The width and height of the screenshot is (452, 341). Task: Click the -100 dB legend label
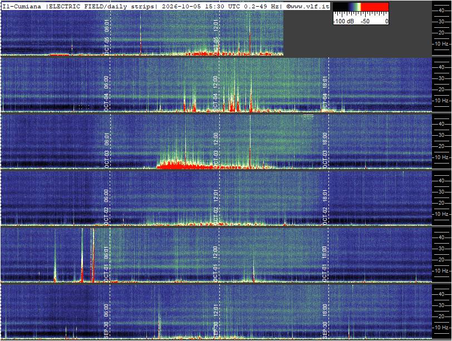click(344, 21)
